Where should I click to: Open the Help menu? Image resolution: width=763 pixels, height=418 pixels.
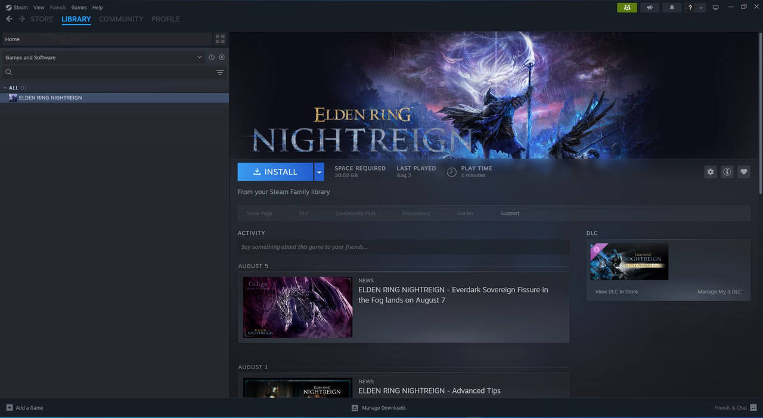pos(97,7)
